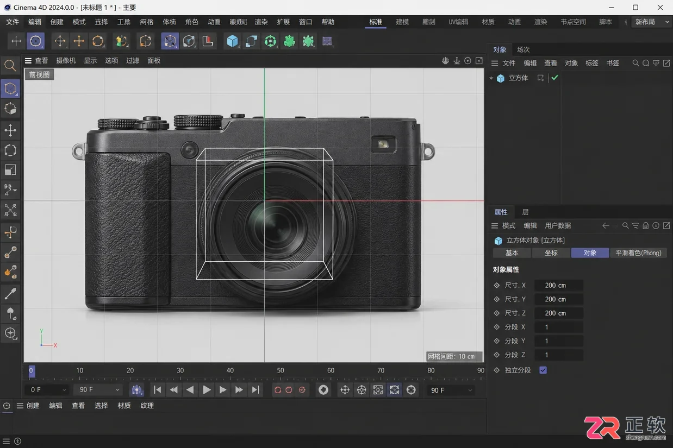Viewport: 673px width, 448px height.
Task: Click the record keyframe button in timeline
Action: 278,390
